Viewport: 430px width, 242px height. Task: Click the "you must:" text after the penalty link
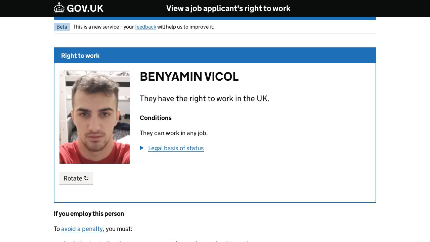click(119, 229)
